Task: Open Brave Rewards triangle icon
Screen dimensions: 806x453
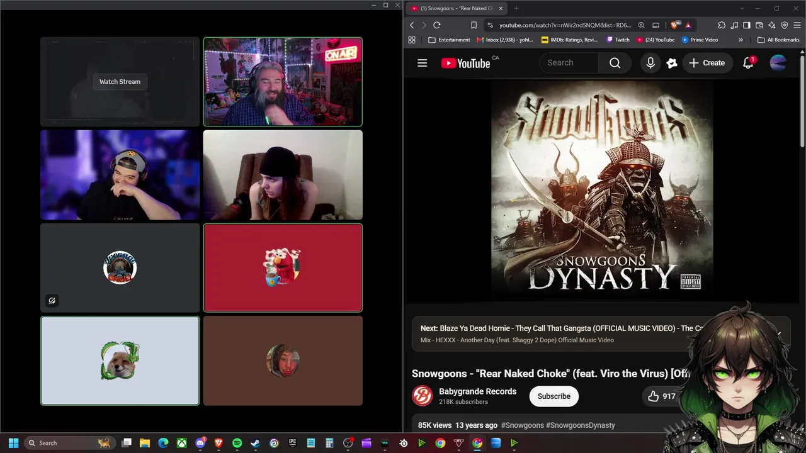Action: pos(688,25)
